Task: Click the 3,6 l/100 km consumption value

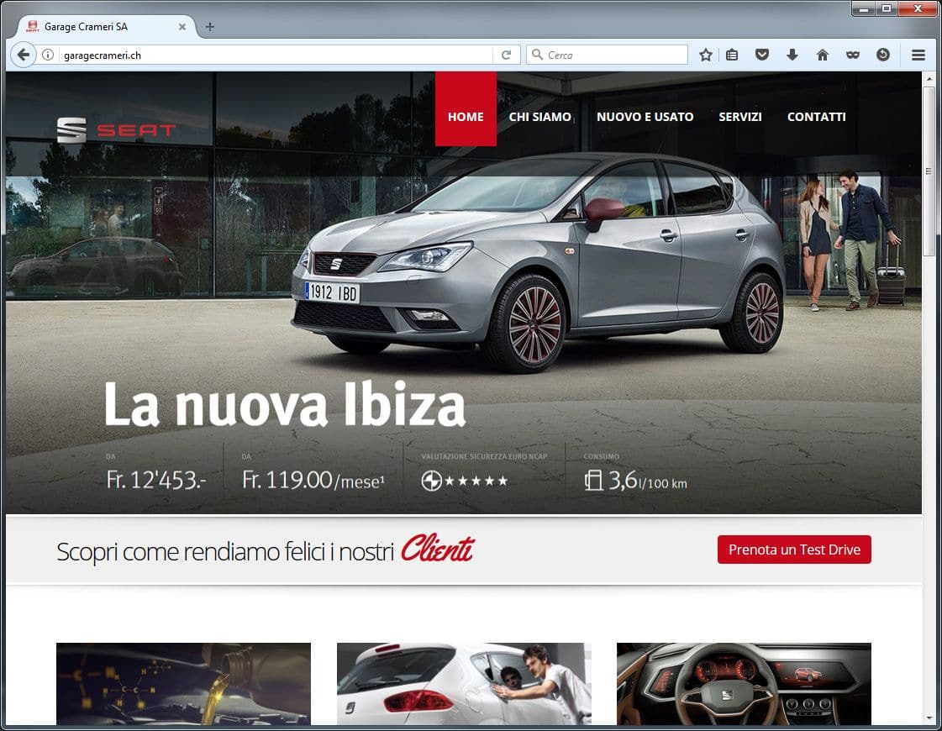Action: [x=636, y=481]
